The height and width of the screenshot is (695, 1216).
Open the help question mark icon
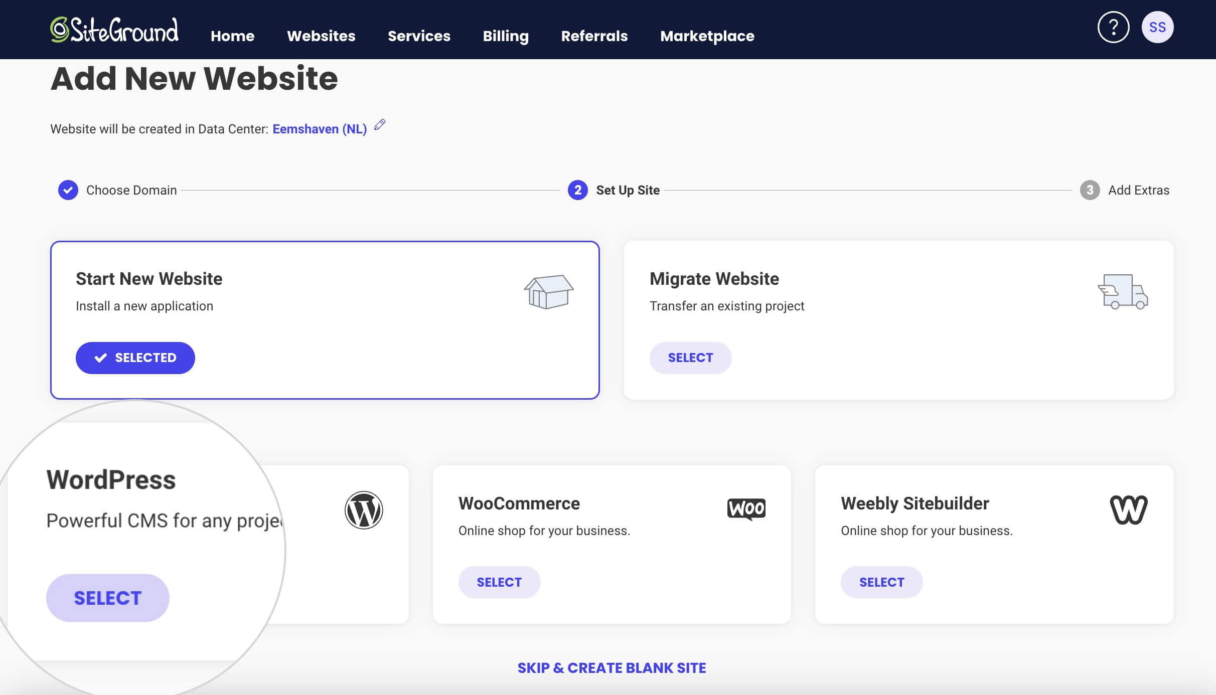pyautogui.click(x=1113, y=27)
